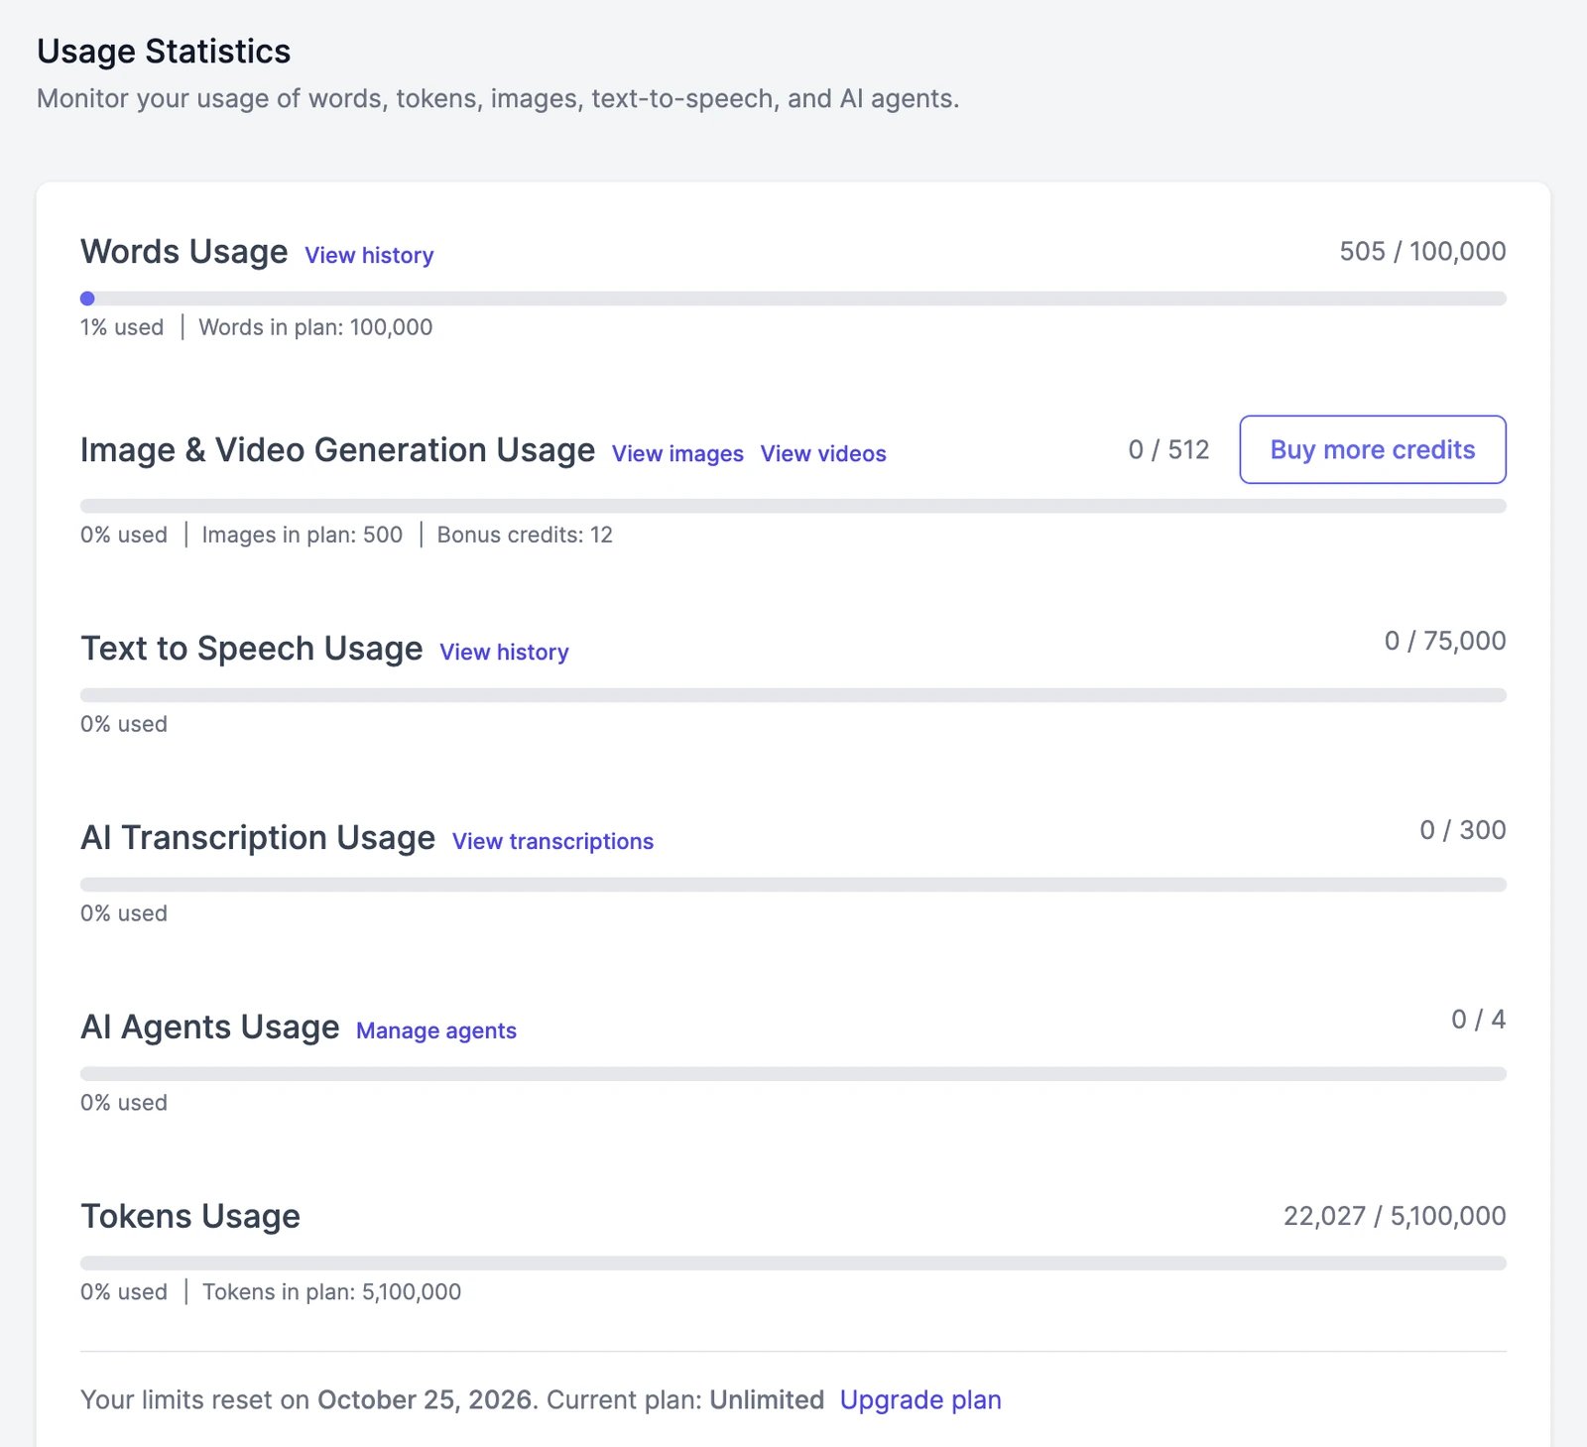Screen dimensions: 1587x1447
Task: Click the 0 / 512 image count
Action: [x=1168, y=449]
